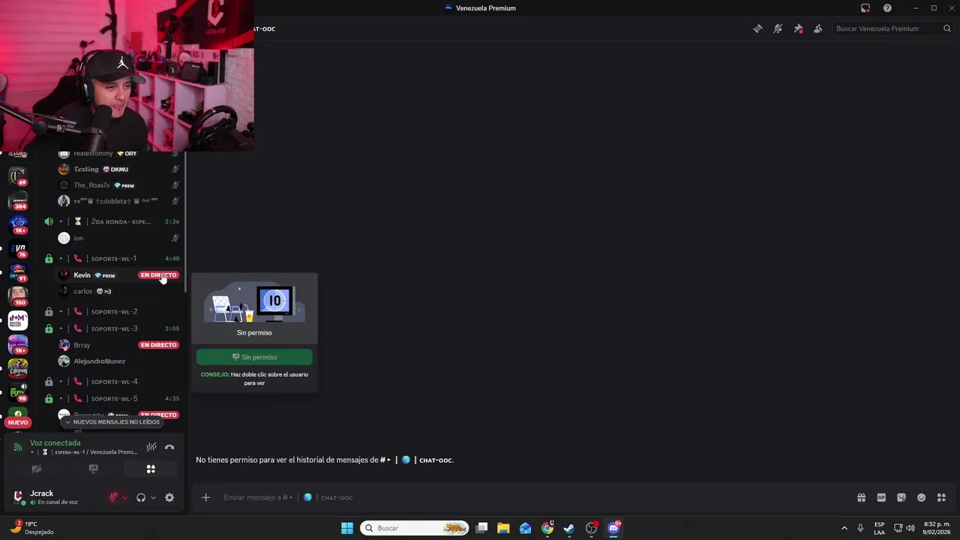Click NUEVOS MENSAJES NO LEÍDOS banner

pos(112,422)
